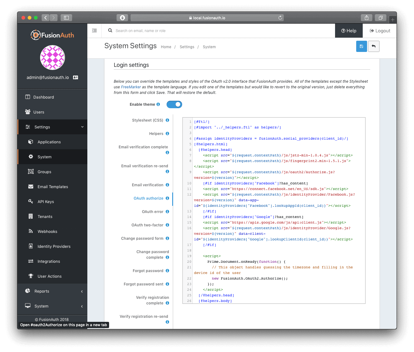Open the FreeMarker link

[131, 87]
